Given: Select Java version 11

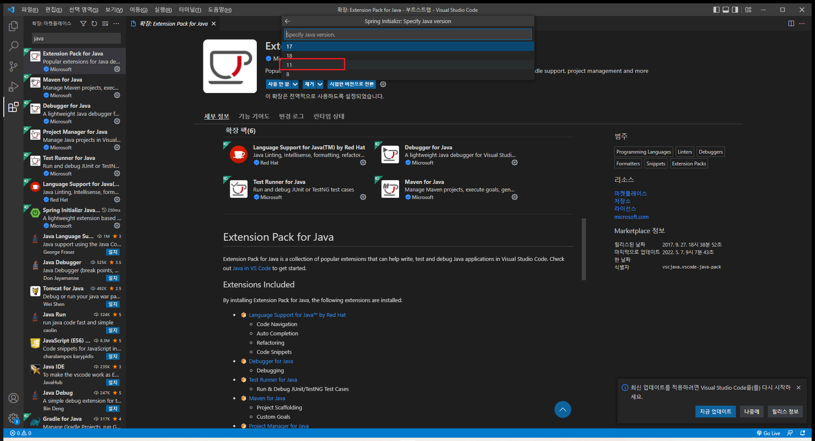Looking at the screenshot, I should tap(408, 65).
